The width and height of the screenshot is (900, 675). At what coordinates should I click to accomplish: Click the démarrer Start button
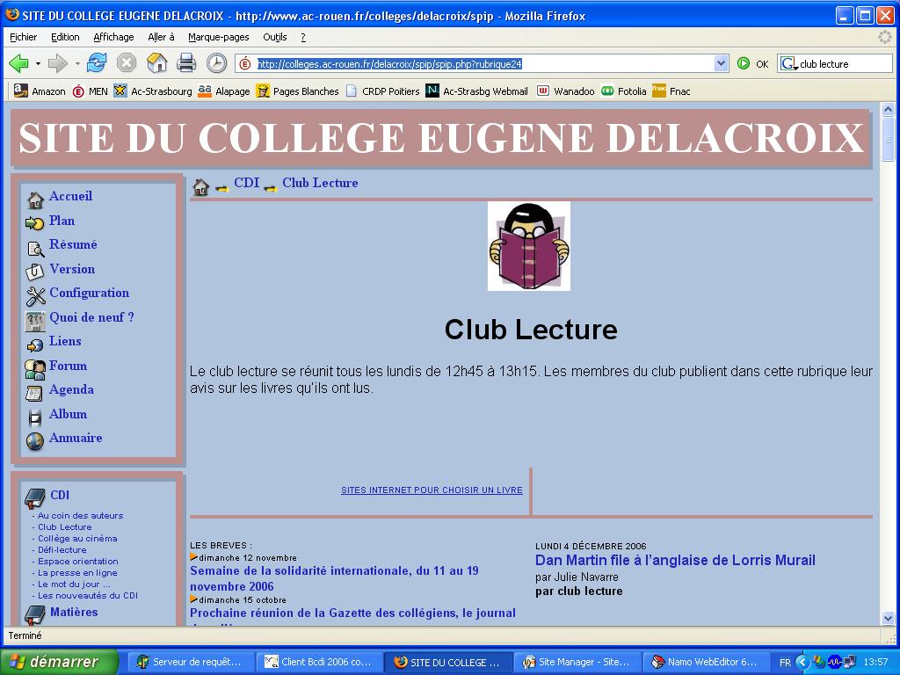point(59,662)
